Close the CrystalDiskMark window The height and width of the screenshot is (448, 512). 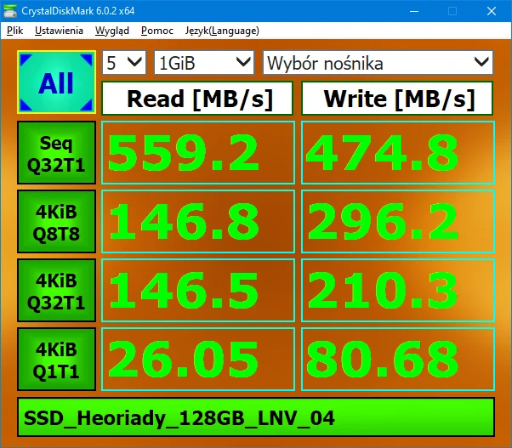tap(492, 11)
